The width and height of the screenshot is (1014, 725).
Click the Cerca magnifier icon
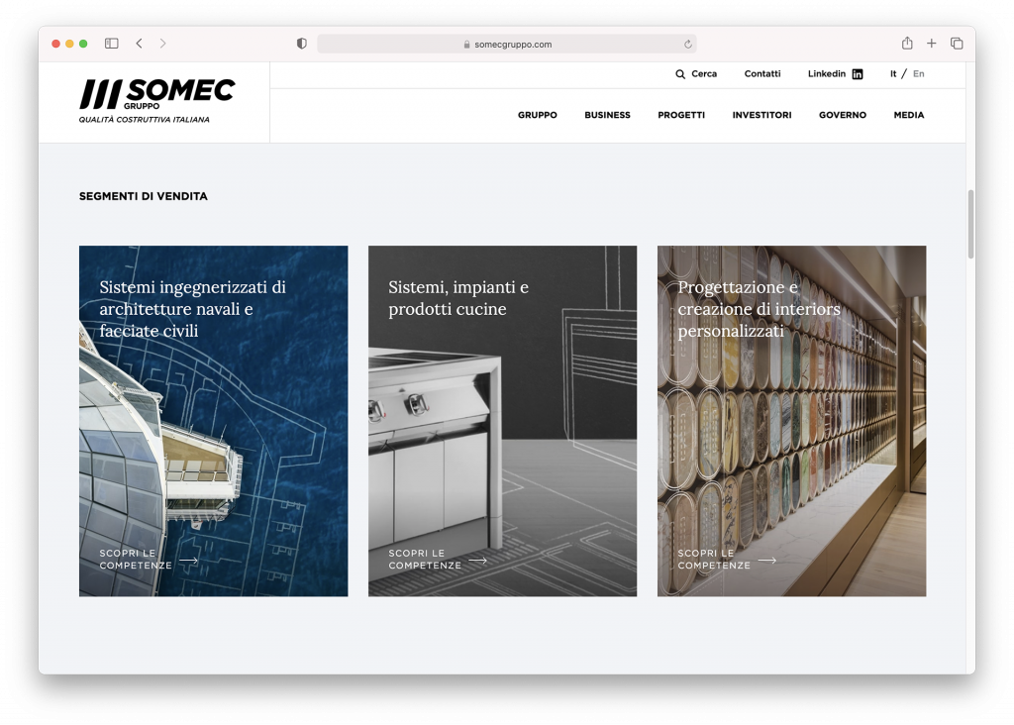click(x=680, y=74)
